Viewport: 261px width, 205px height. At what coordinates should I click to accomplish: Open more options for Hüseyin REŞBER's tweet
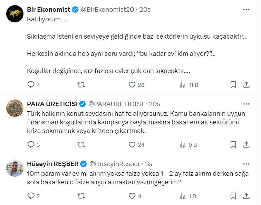(x=246, y=164)
